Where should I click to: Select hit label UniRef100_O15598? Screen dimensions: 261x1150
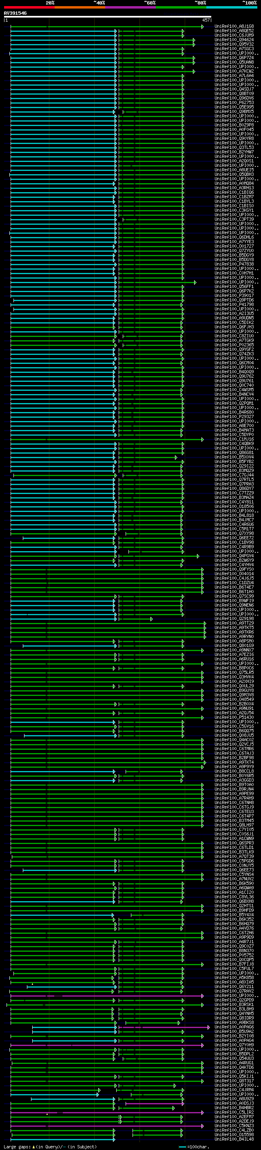point(234,1134)
